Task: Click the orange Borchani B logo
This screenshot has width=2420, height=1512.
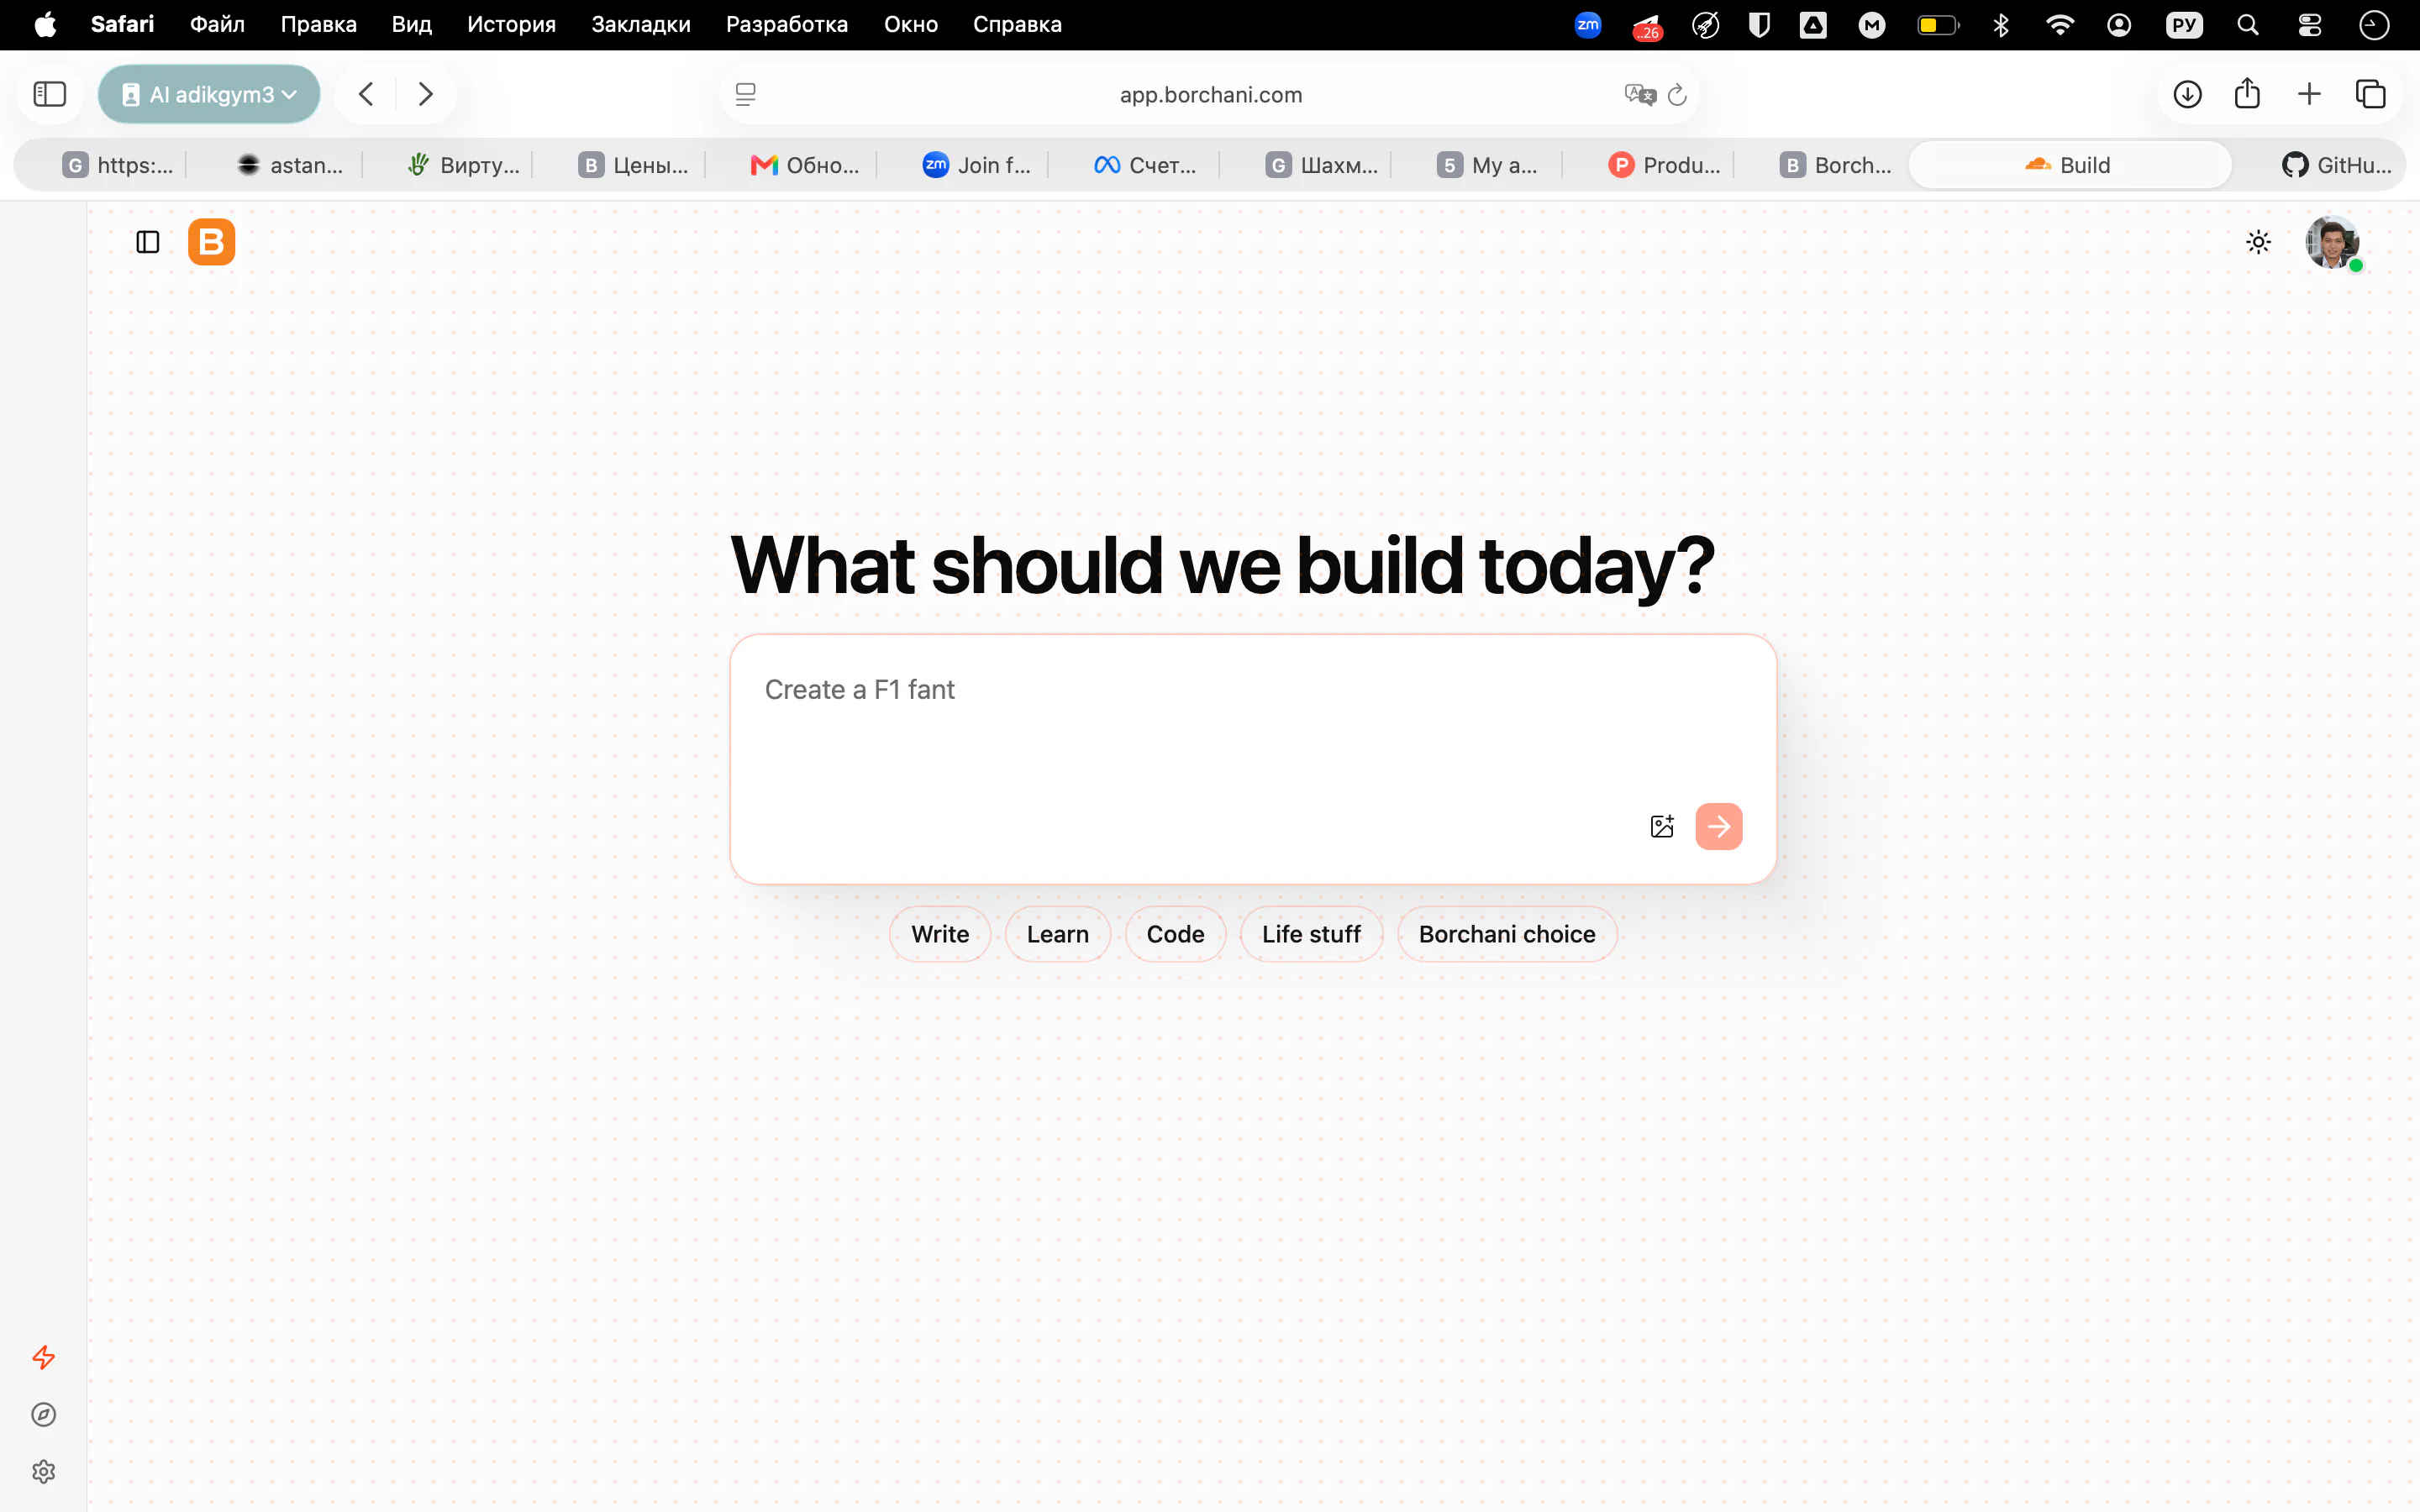Action: [211, 242]
